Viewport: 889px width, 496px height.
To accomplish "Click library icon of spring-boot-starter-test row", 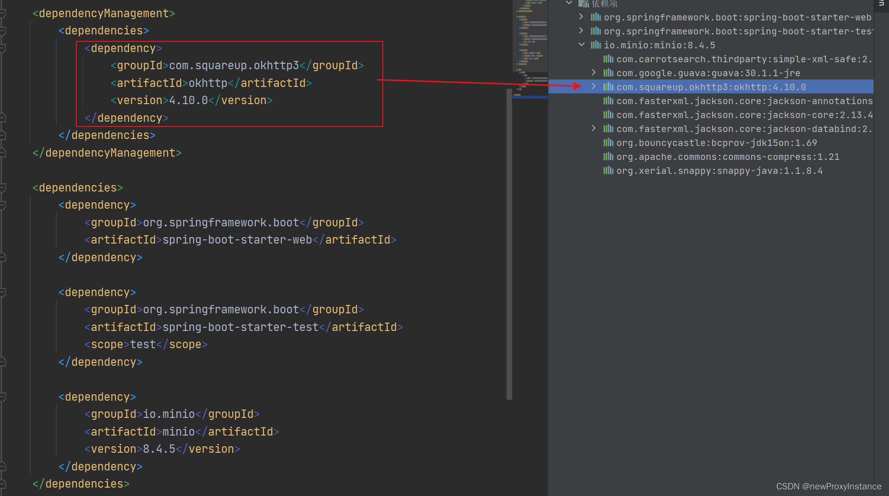I will pyautogui.click(x=596, y=31).
